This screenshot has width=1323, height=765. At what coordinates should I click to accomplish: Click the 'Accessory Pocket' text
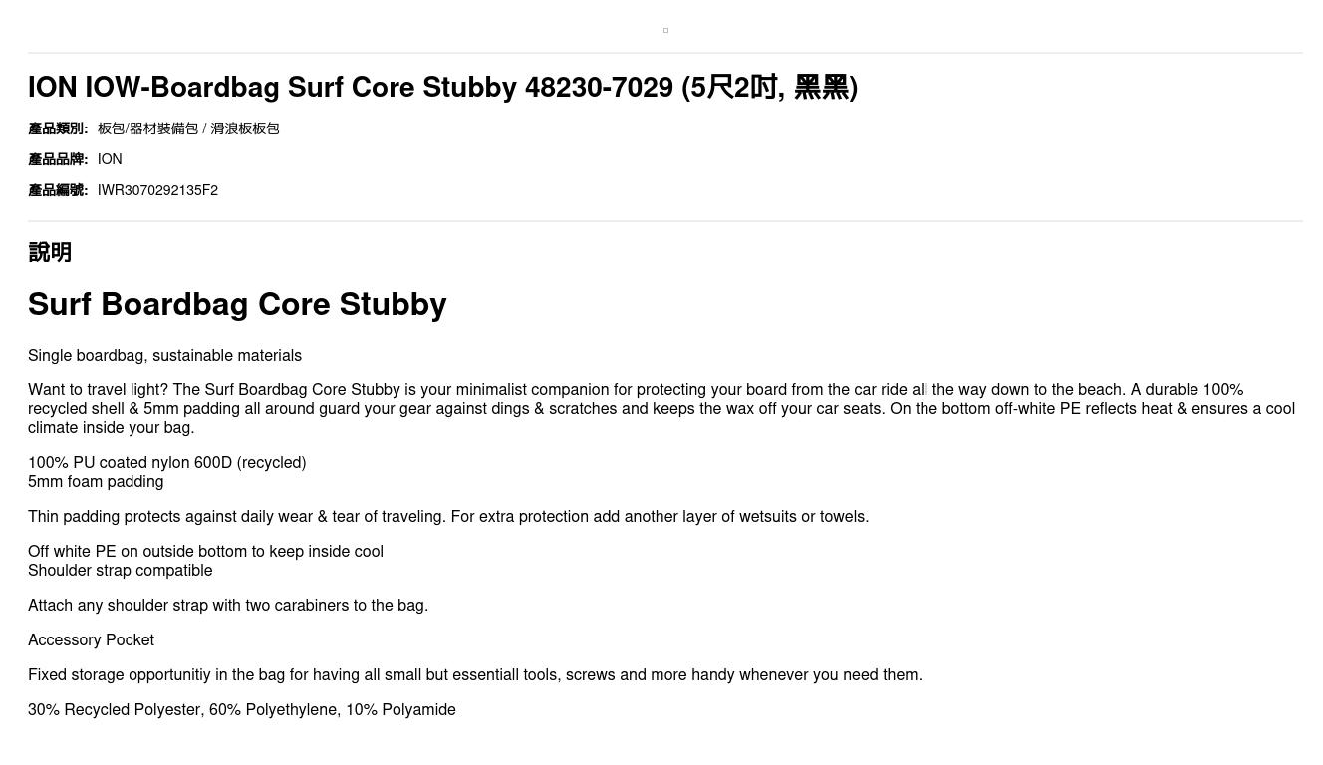(91, 640)
